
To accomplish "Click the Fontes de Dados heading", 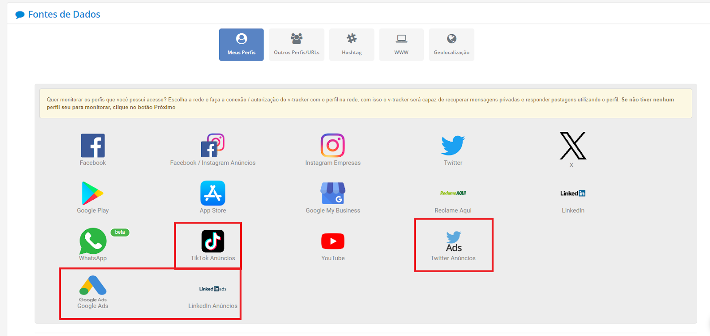I will click(x=64, y=15).
